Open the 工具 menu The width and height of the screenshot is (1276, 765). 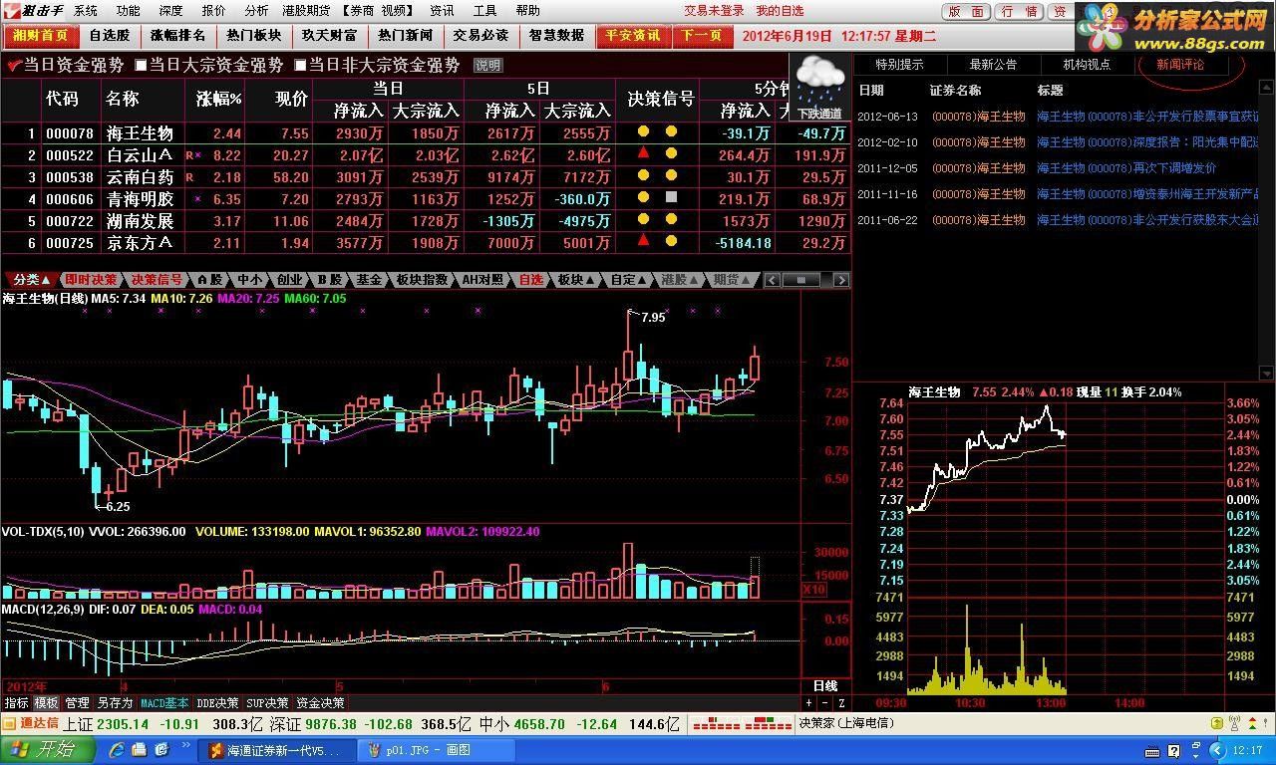click(x=484, y=11)
